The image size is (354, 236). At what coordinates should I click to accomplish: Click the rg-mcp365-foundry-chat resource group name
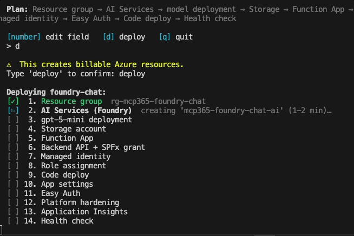coord(159,101)
